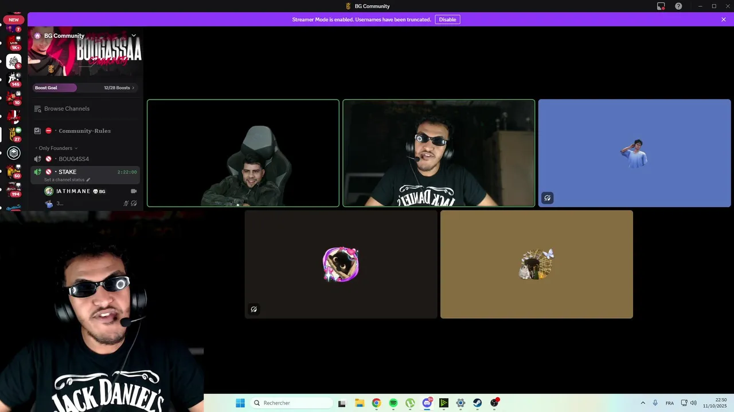Open the NEW unread indicator in server list
This screenshot has height=412, width=734.
14,19
